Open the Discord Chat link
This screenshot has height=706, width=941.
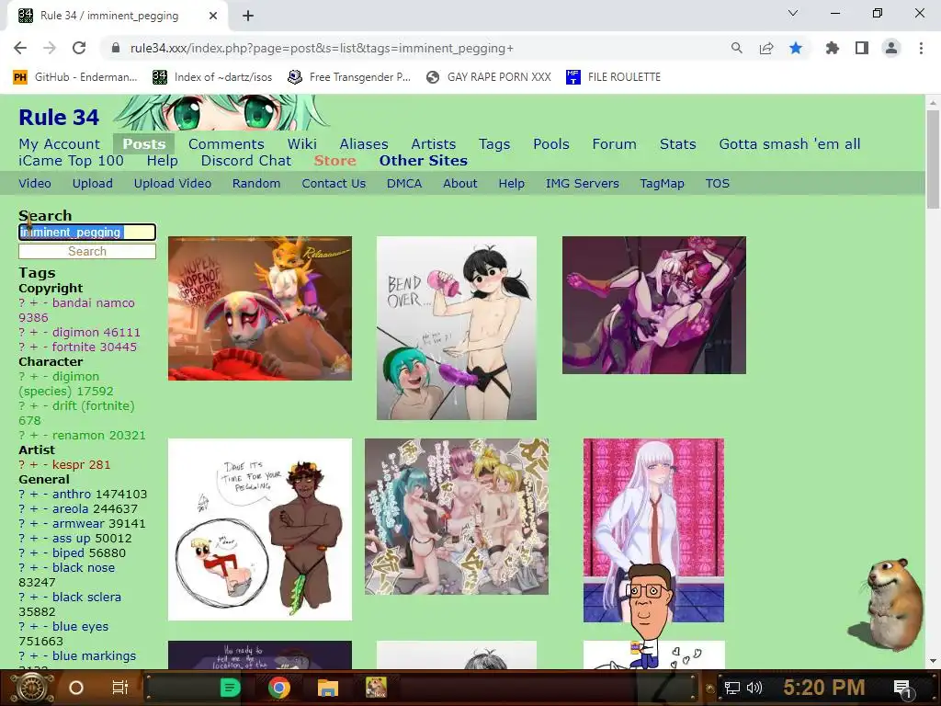pyautogui.click(x=246, y=161)
